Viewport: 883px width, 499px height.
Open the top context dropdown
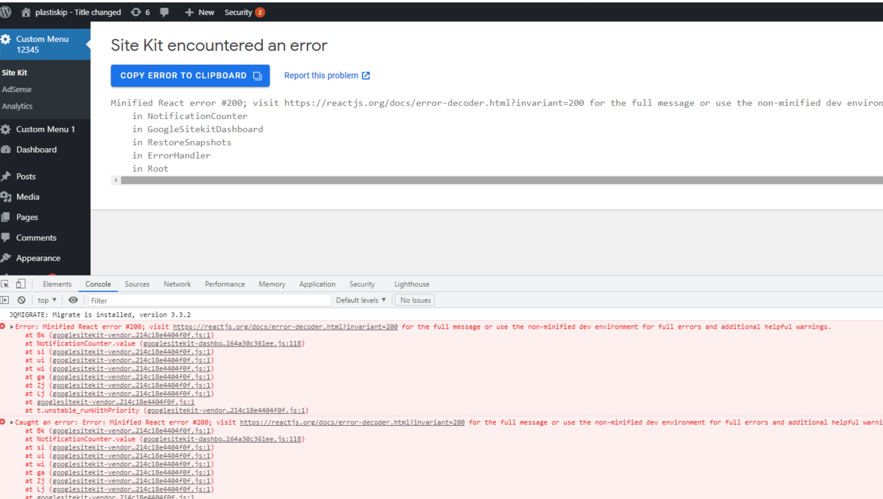pyautogui.click(x=47, y=300)
